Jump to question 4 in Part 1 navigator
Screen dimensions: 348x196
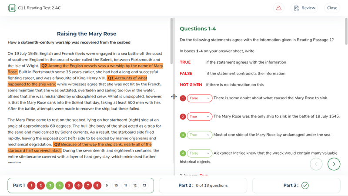point(60,186)
